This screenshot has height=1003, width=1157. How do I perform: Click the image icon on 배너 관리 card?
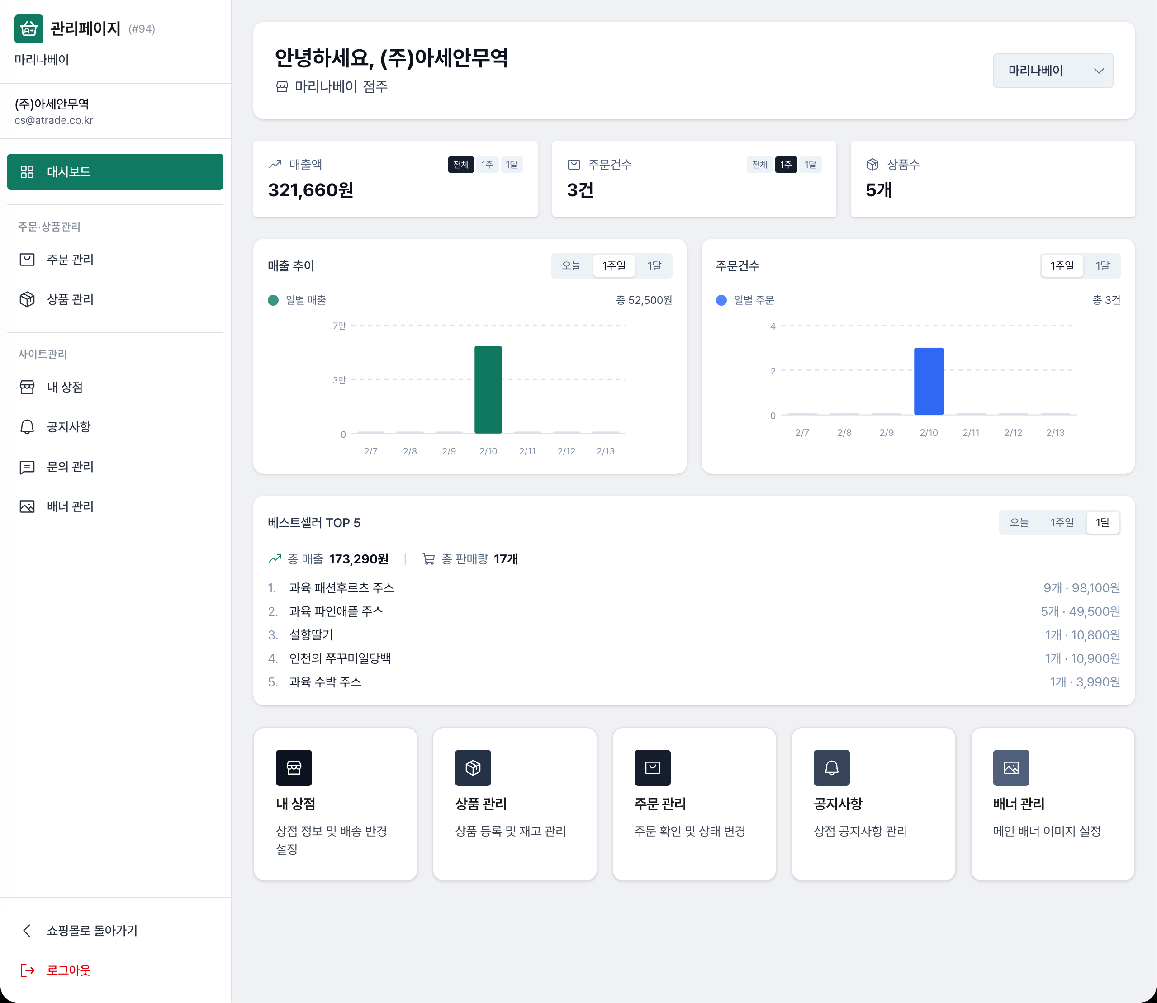[1011, 768]
